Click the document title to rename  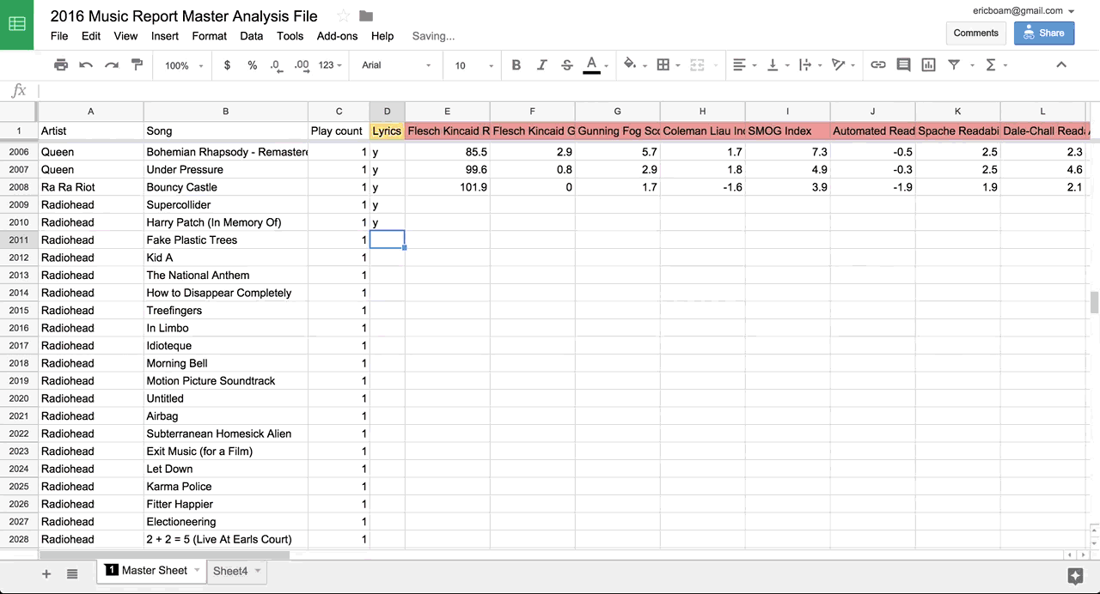point(184,16)
